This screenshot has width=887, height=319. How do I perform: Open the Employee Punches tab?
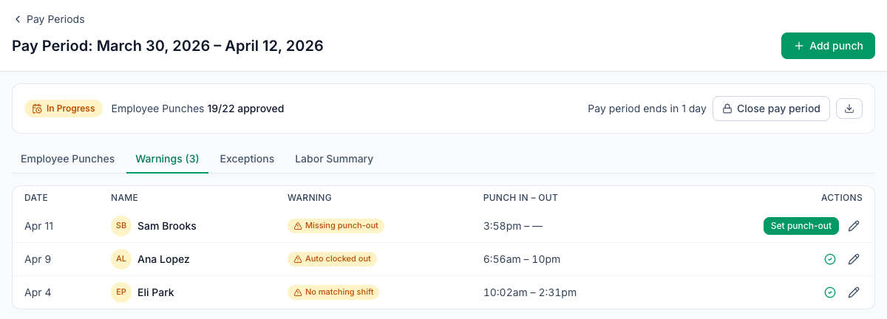click(67, 159)
